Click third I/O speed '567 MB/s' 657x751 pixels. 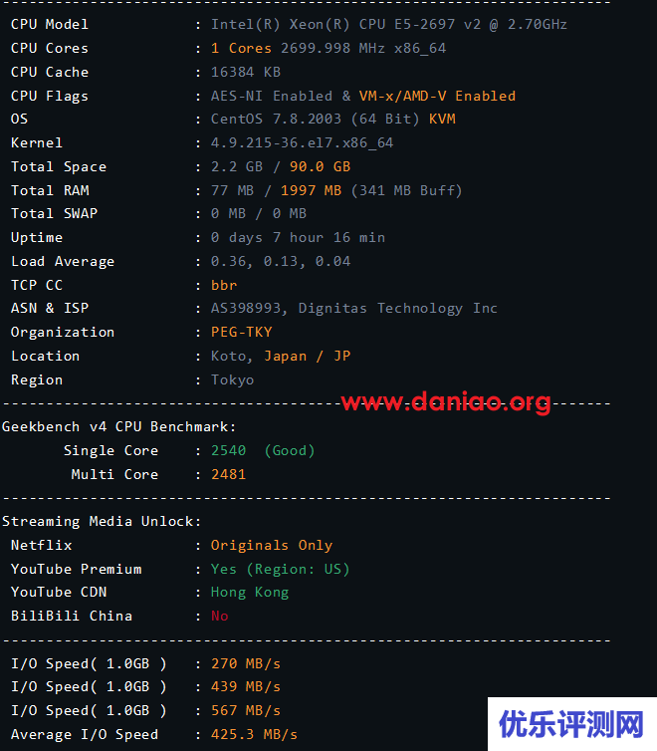[246, 711]
